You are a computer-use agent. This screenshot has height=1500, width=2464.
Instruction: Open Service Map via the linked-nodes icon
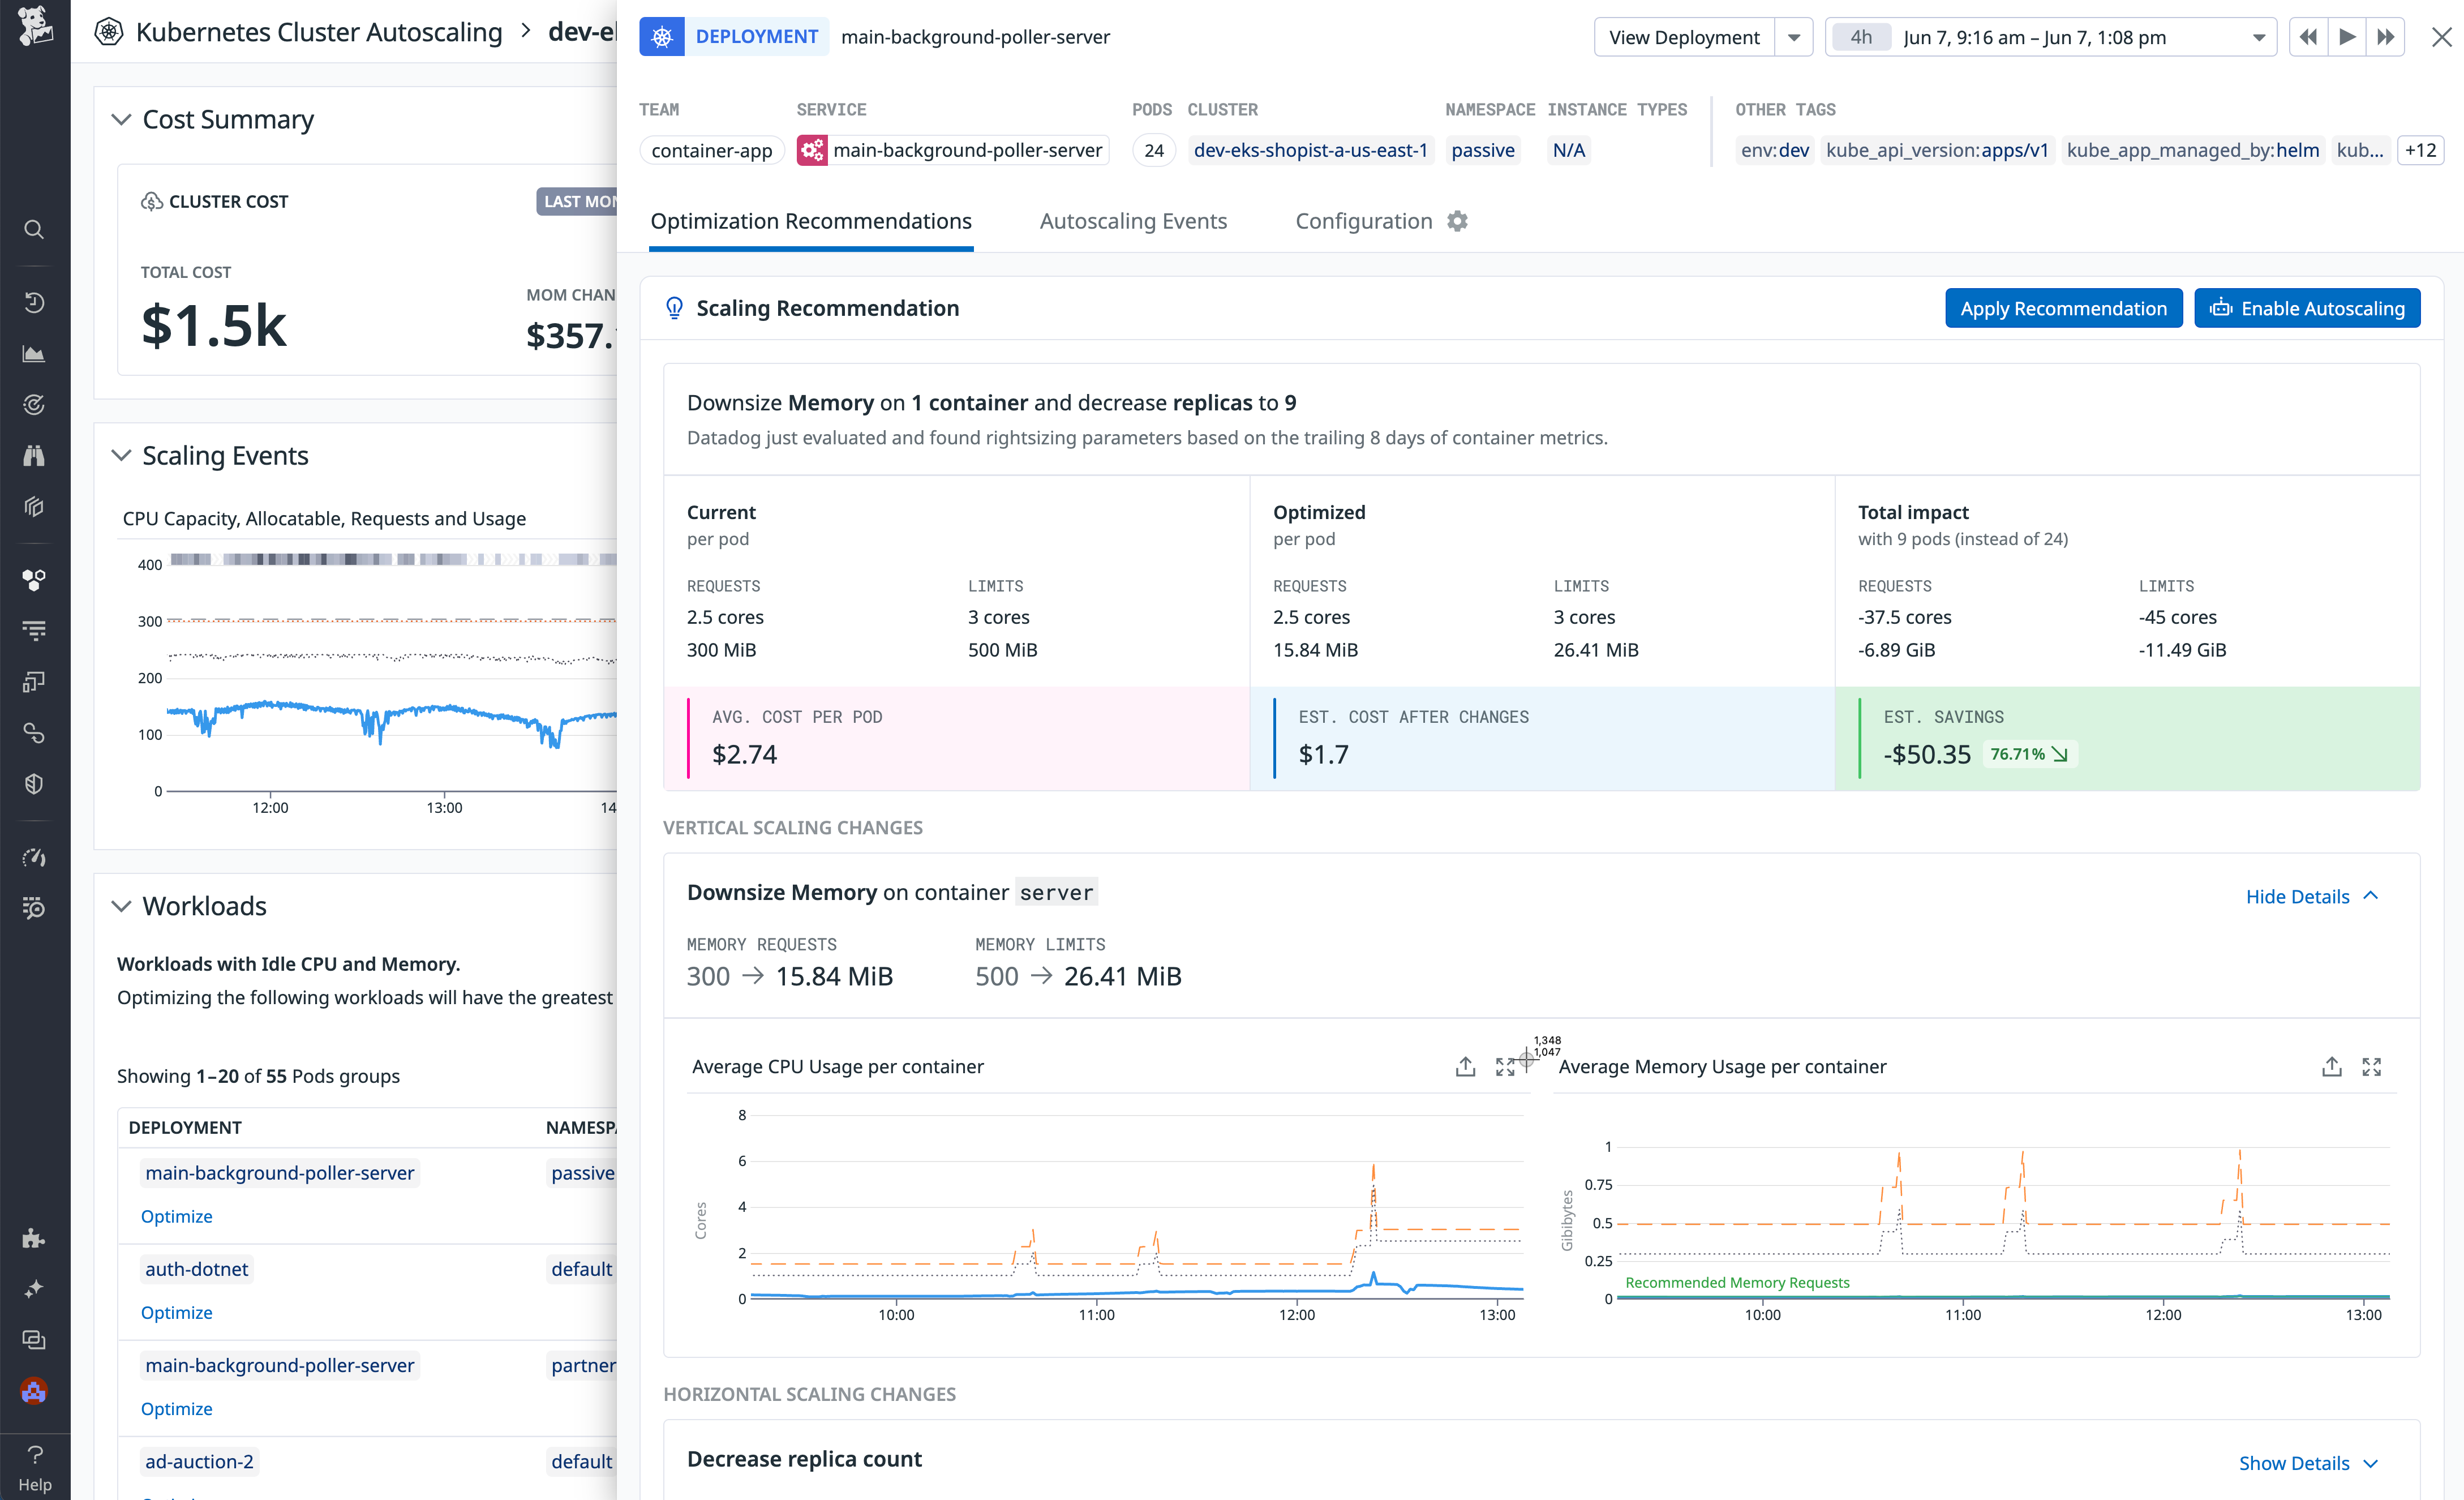pos(34,733)
